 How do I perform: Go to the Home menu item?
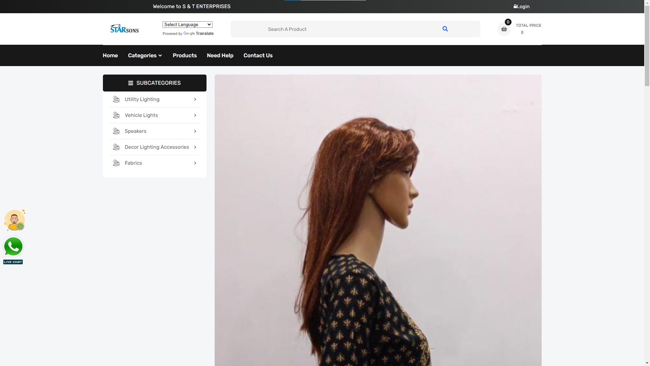pos(110,56)
